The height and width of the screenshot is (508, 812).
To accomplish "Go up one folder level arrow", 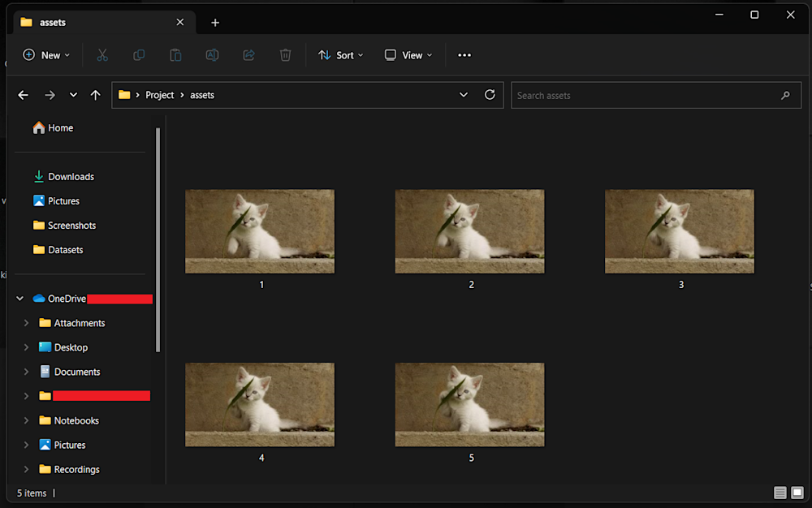I will pyautogui.click(x=95, y=95).
